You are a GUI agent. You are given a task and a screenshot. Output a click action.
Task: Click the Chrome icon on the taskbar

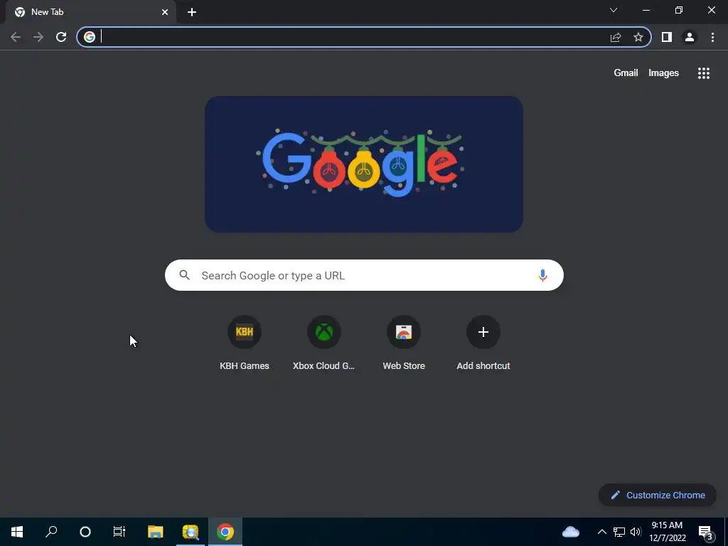point(225,532)
